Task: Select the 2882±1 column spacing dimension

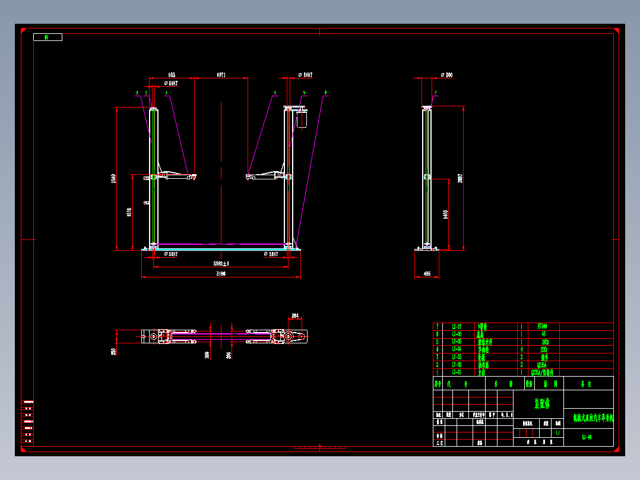Action: point(221,264)
